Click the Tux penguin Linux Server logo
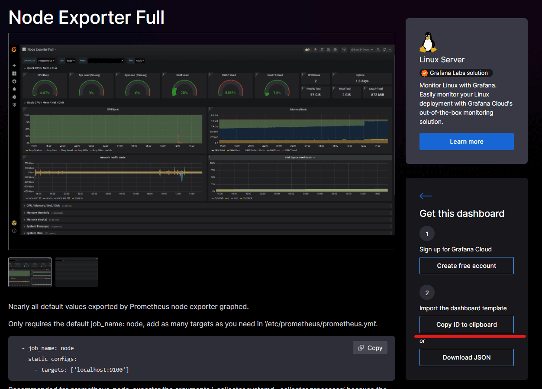 [x=428, y=42]
